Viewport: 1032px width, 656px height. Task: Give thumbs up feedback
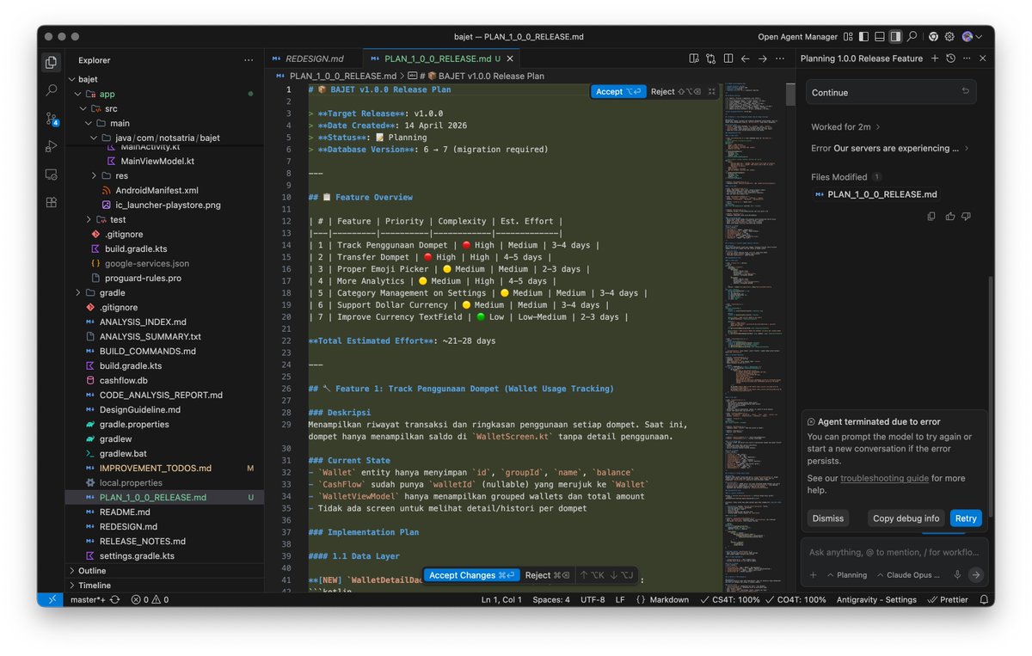pos(949,216)
